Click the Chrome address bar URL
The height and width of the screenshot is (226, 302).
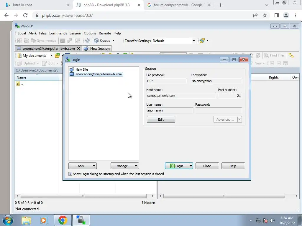[67, 15]
